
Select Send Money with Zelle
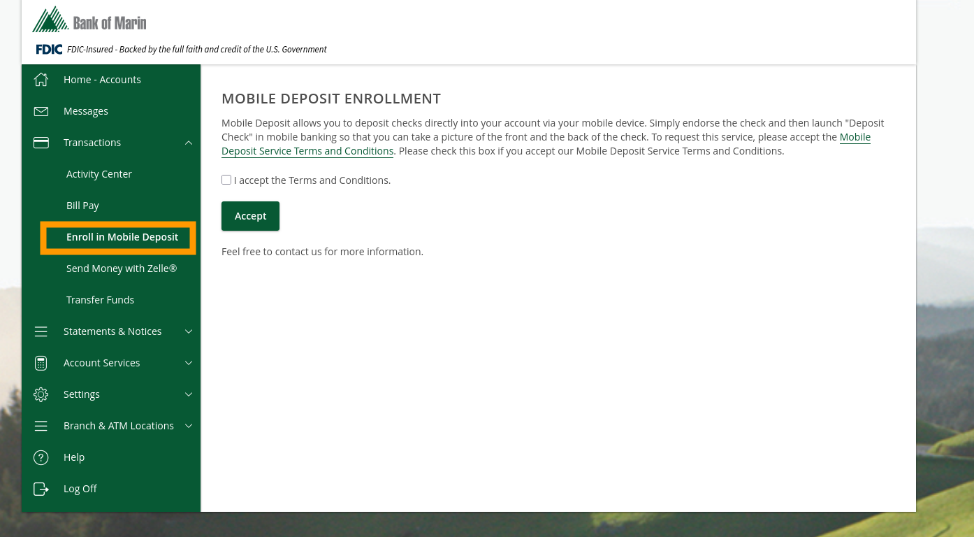[x=121, y=268]
